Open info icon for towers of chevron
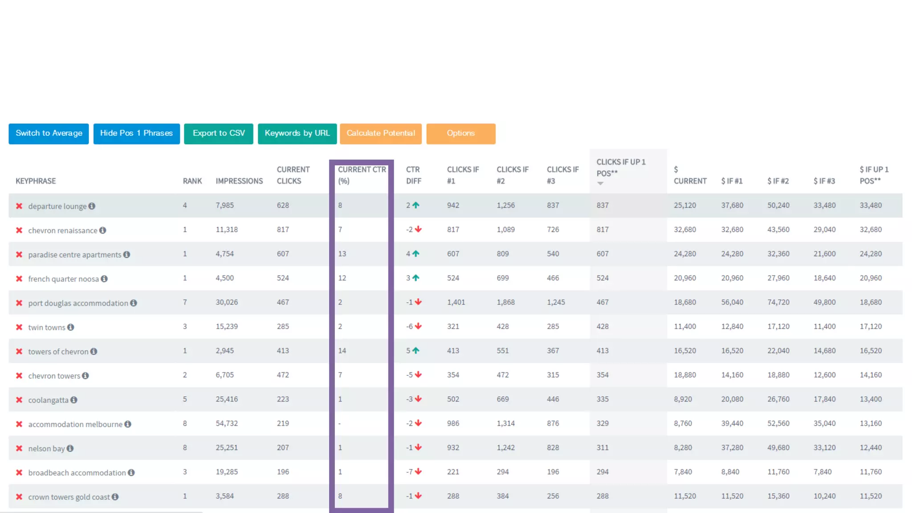 coord(94,351)
